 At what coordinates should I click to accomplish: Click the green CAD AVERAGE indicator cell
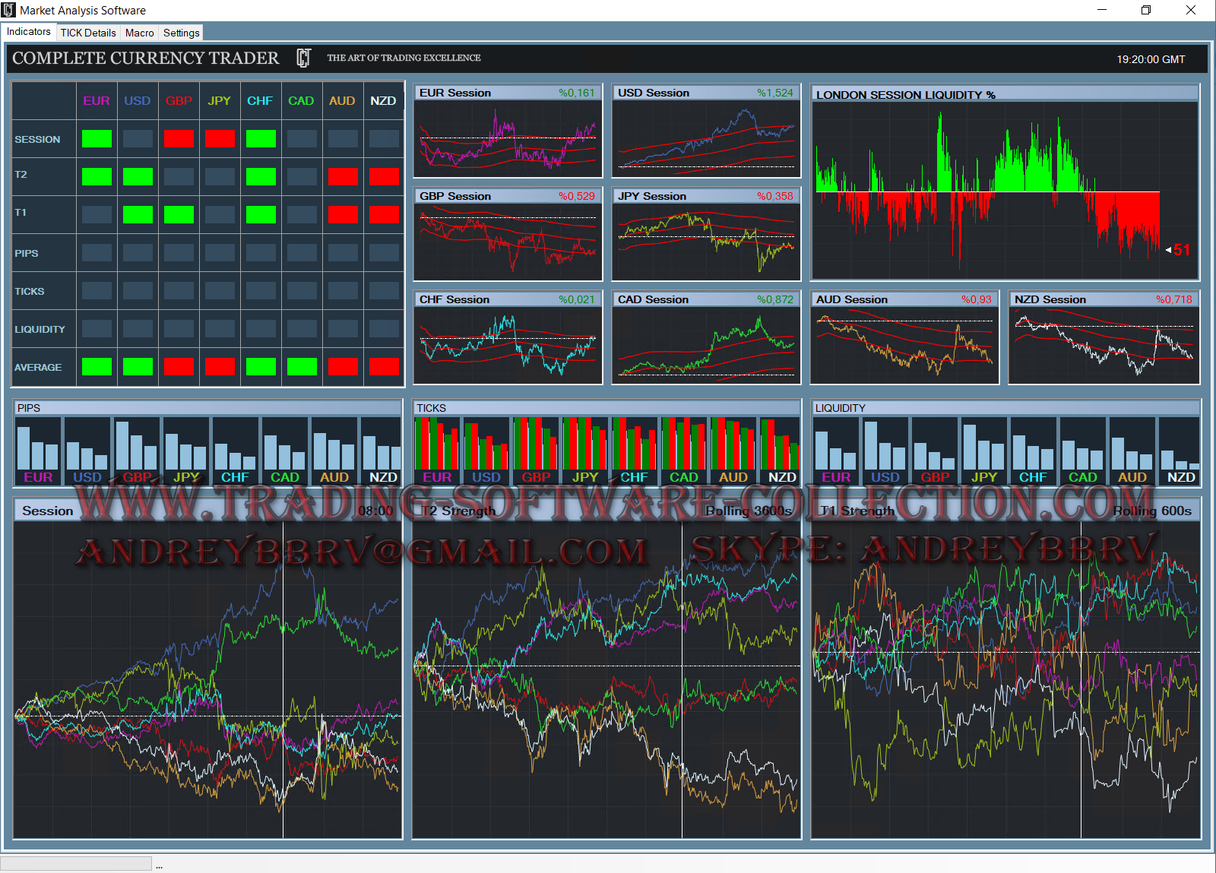click(302, 367)
